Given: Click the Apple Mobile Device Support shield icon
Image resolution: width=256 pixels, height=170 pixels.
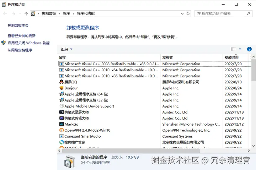Looking at the screenshot, I should click(62, 106).
